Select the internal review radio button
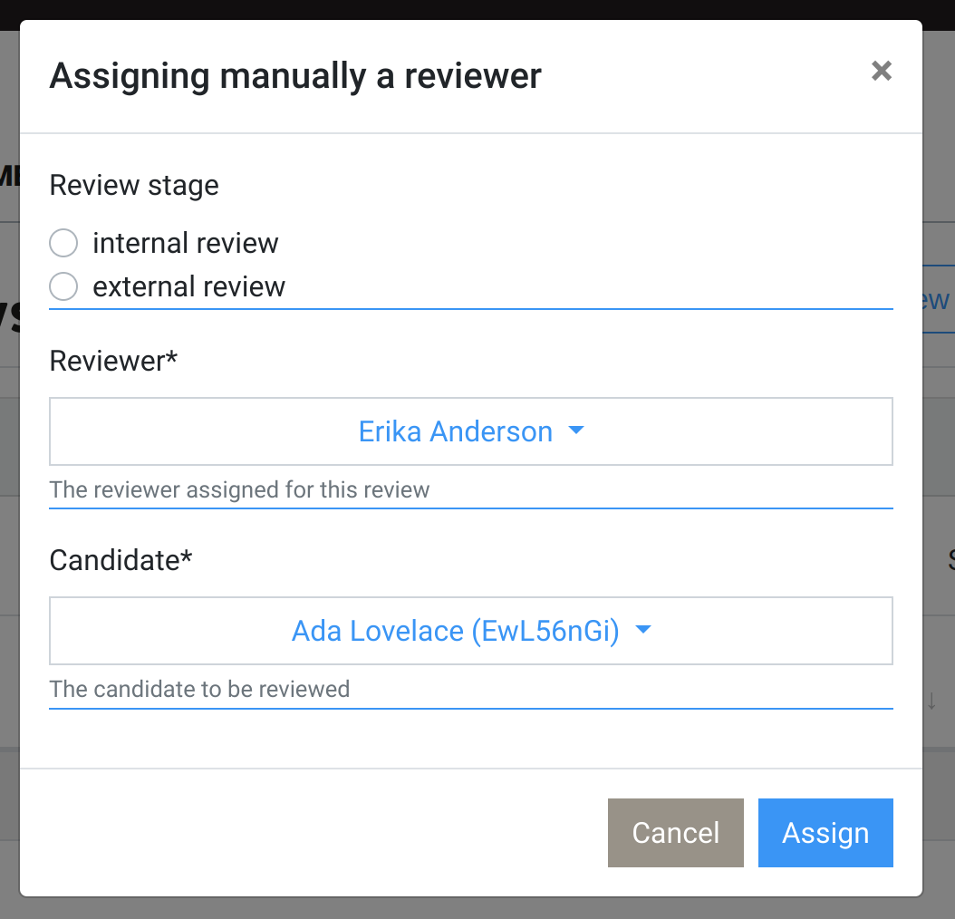The width and height of the screenshot is (955, 919). 63,244
